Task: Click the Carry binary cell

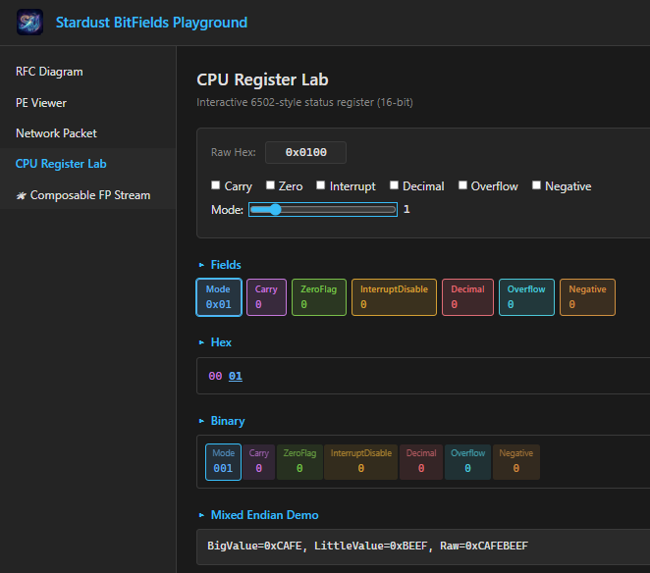Action: [258, 462]
